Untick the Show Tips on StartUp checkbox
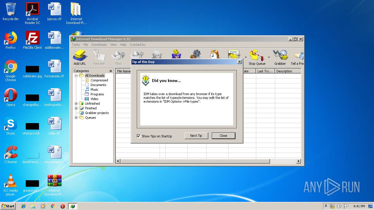 tap(138, 136)
